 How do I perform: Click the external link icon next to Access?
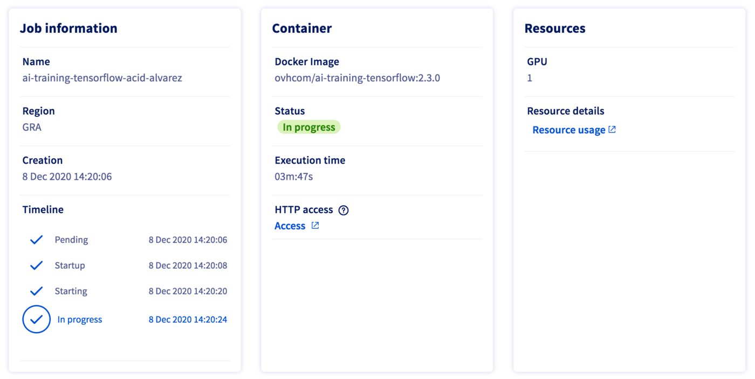315,226
